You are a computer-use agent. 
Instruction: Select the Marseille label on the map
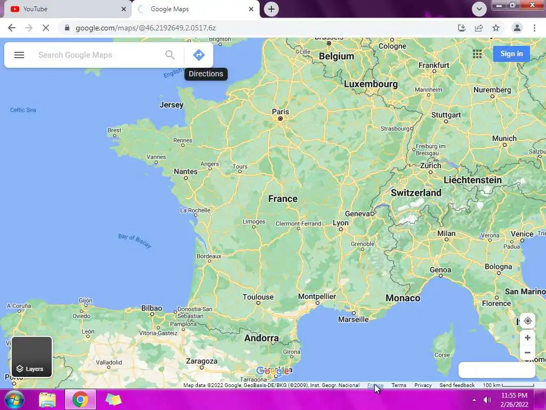[x=353, y=319]
